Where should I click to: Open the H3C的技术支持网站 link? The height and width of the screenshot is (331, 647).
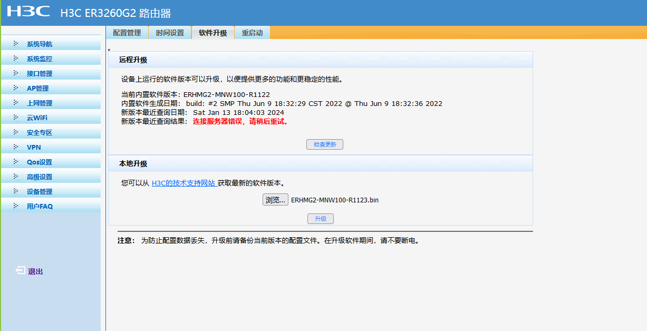click(184, 183)
